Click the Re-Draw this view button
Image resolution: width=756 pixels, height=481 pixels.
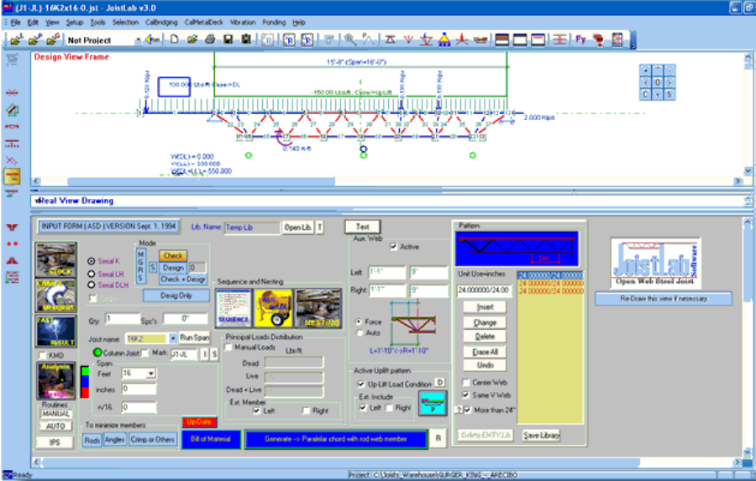pos(663,298)
